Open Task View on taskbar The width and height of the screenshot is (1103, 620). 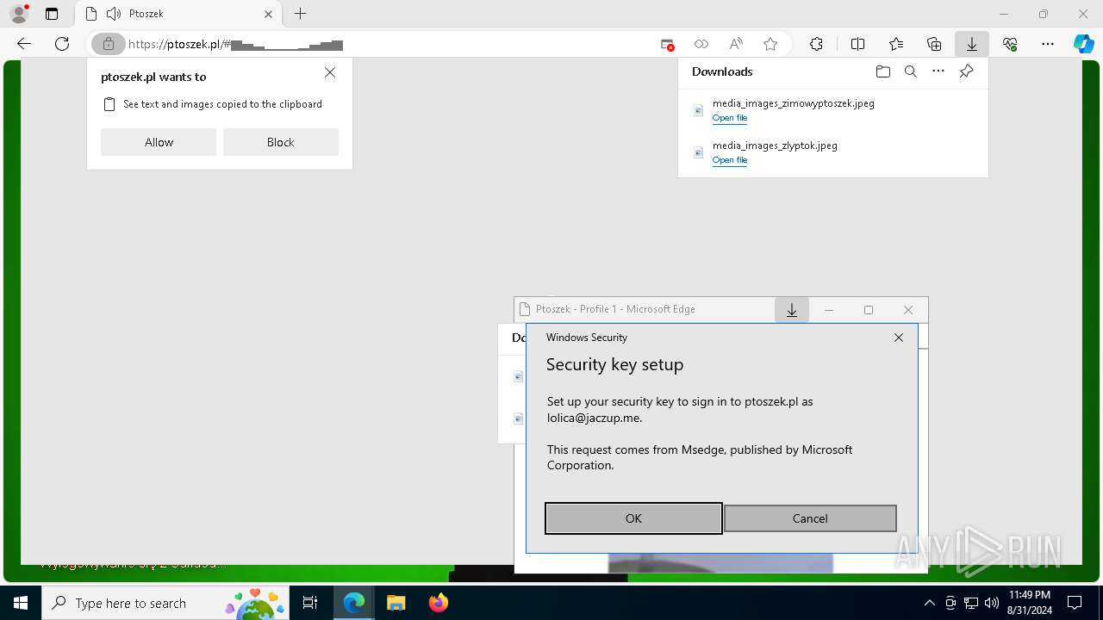point(310,603)
